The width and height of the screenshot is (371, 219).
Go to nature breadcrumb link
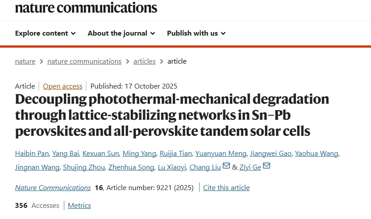25,61
